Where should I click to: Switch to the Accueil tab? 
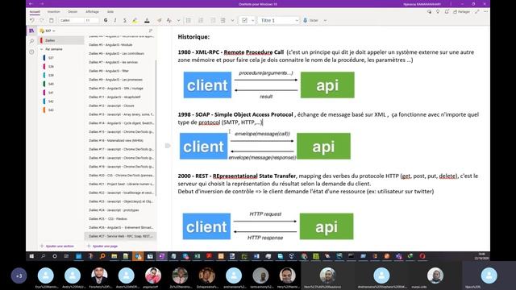35,12
